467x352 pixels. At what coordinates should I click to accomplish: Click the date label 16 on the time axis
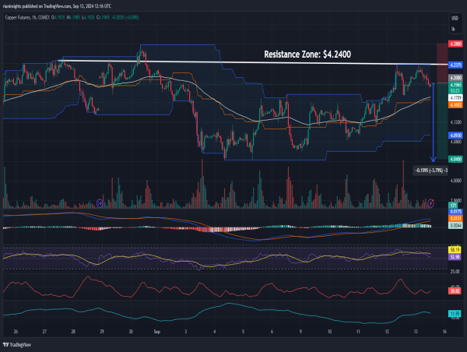(x=444, y=332)
